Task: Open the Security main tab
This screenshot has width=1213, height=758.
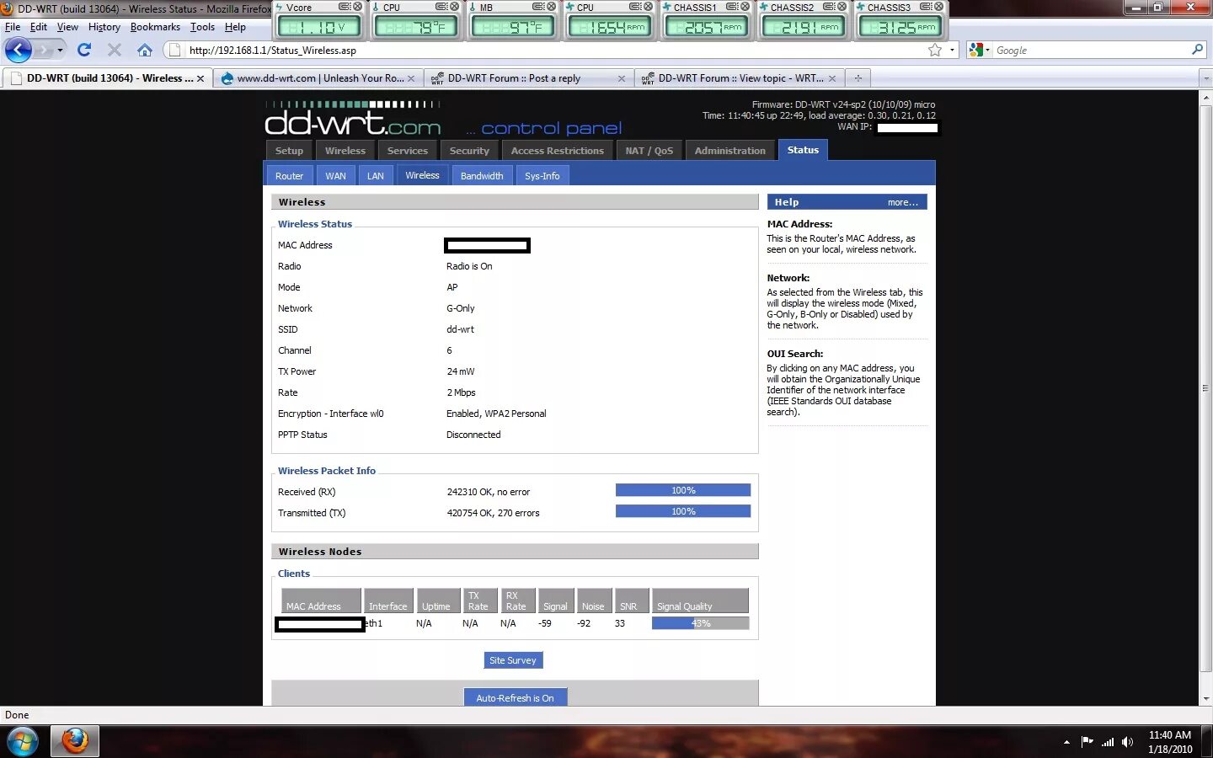Action: pyautogui.click(x=469, y=151)
